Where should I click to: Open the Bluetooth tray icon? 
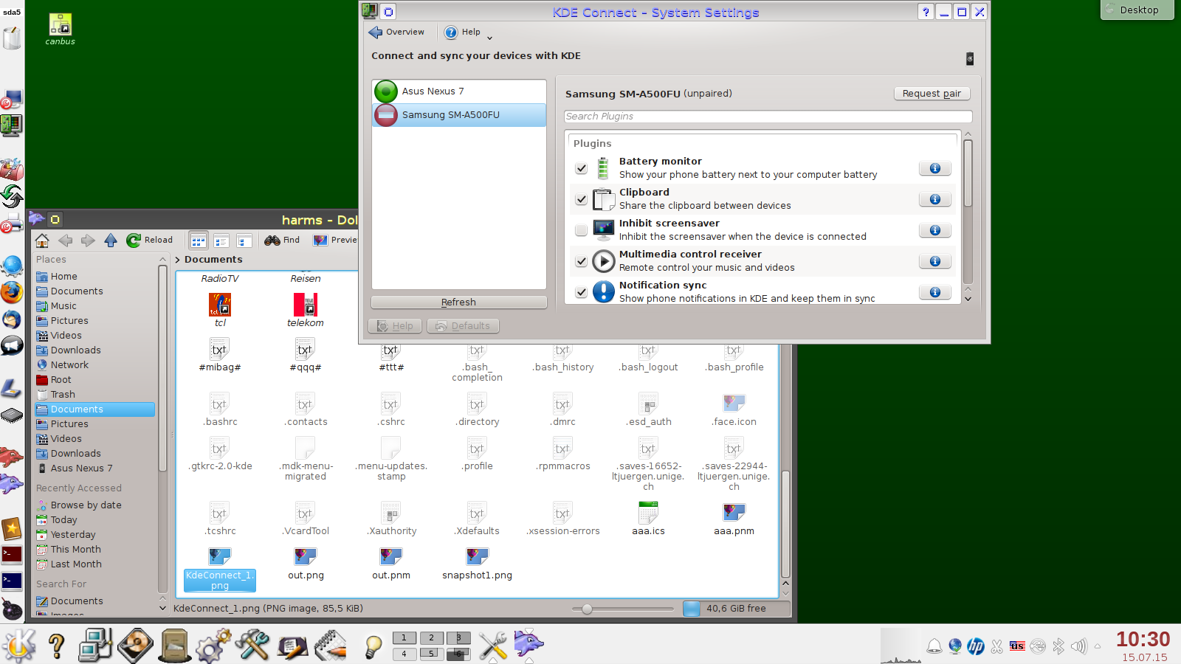pyautogui.click(x=1058, y=646)
